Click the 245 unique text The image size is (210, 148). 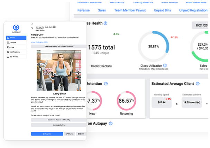[101, 53]
